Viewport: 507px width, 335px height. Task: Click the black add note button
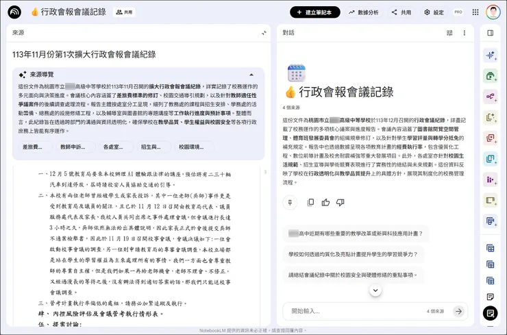(490, 313)
